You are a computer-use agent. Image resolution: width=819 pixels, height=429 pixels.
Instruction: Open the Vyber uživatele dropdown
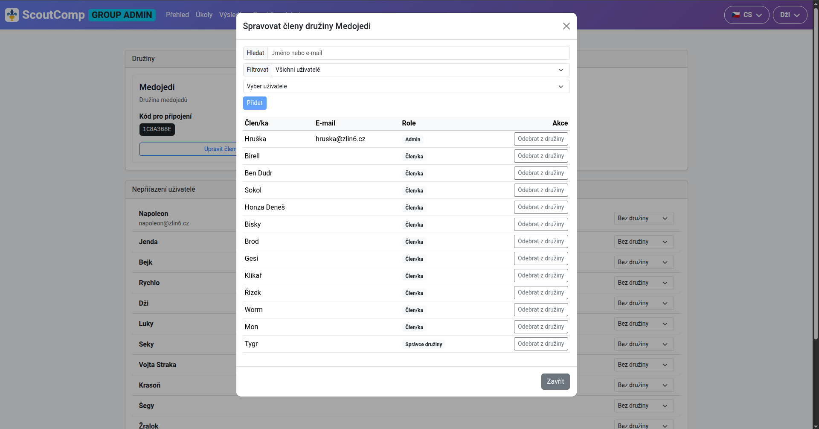pos(406,86)
